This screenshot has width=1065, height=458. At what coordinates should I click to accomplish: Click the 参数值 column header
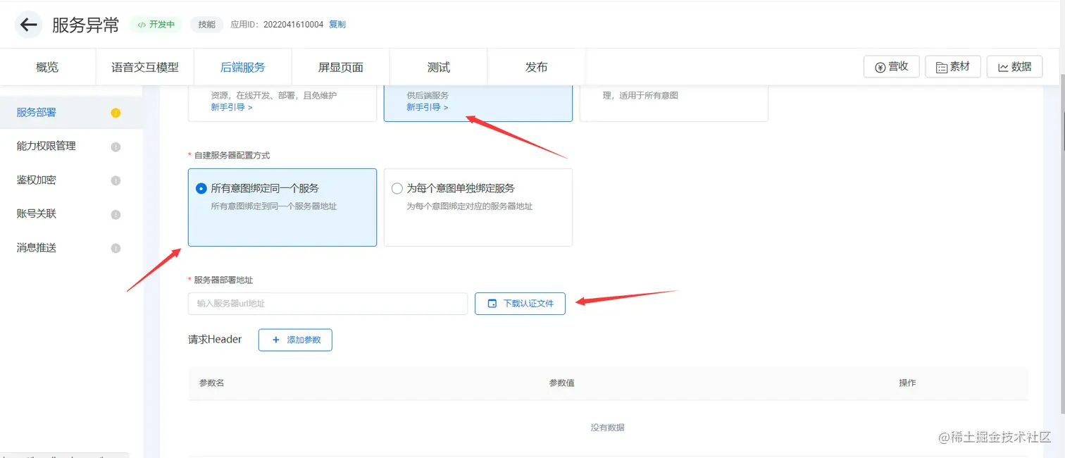(x=562, y=383)
